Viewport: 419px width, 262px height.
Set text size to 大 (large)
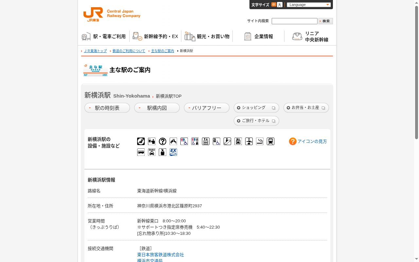pos(280,5)
